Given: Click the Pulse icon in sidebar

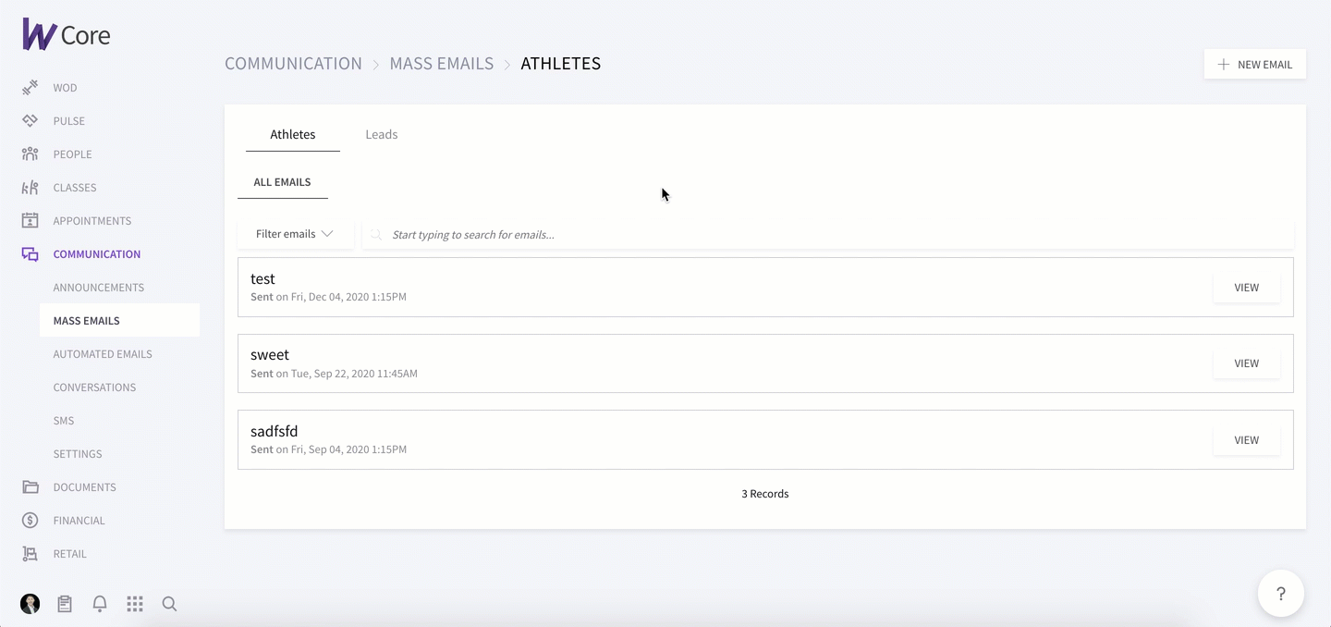Looking at the screenshot, I should (x=31, y=120).
